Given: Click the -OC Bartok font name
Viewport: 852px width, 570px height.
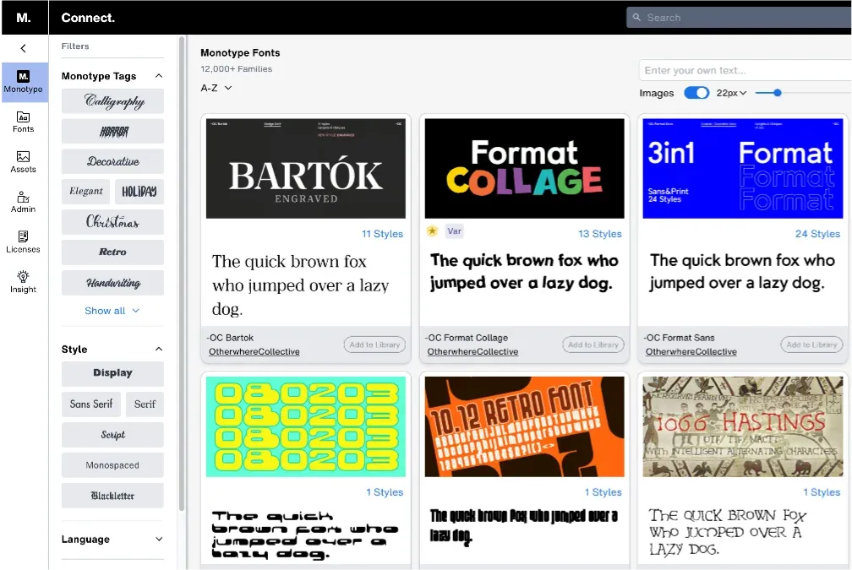Looking at the screenshot, I should [231, 338].
